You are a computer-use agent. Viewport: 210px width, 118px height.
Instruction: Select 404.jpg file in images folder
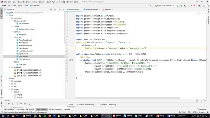(19, 95)
